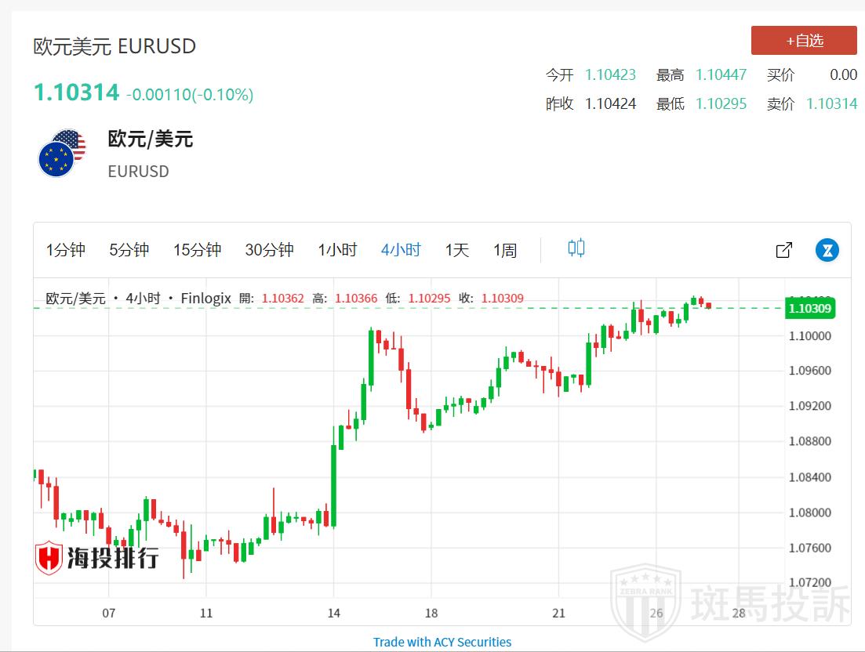Add EURUSD to watchlist with +自选
The width and height of the screenshot is (865, 652).
click(804, 41)
